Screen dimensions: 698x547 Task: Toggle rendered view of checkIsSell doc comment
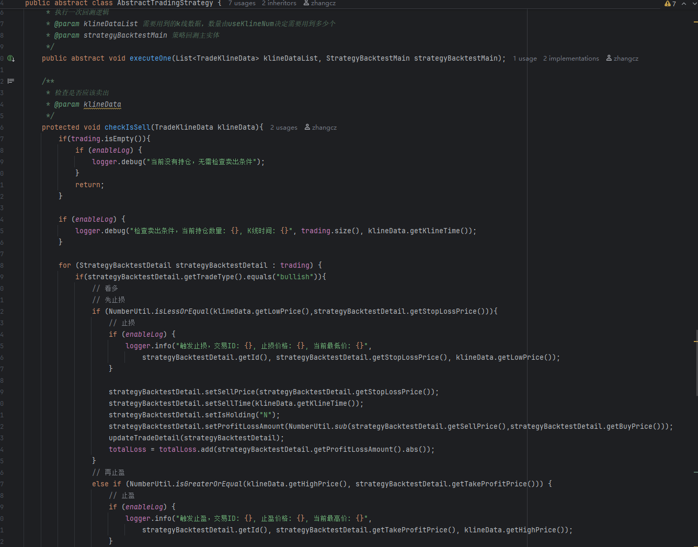click(11, 81)
